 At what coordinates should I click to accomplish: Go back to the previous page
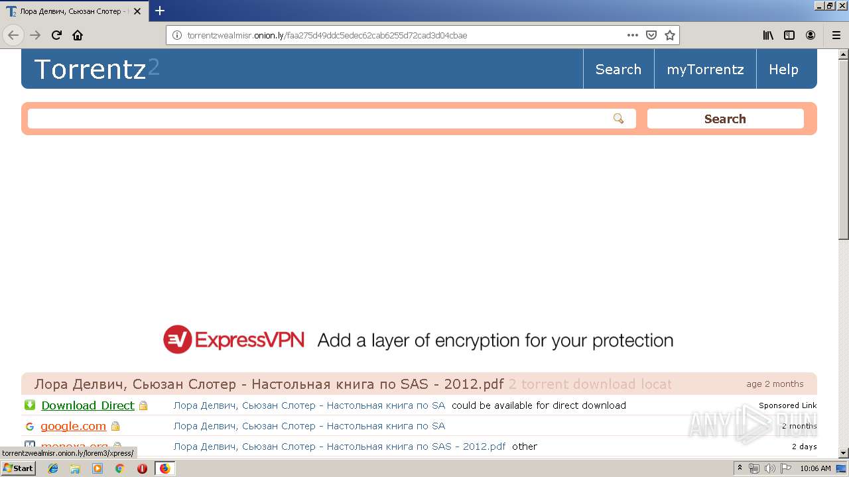pos(13,35)
